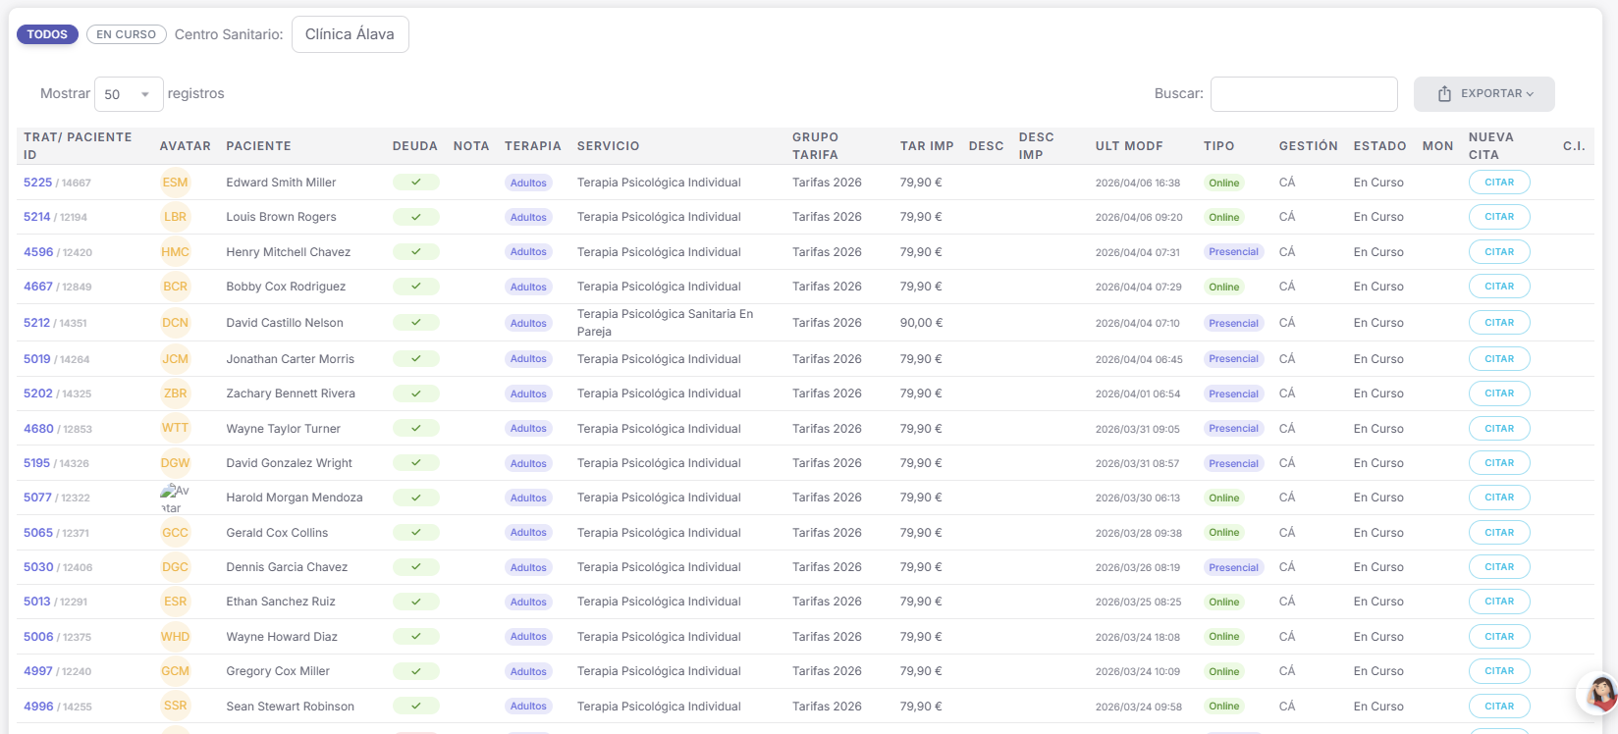This screenshot has height=734, width=1618.
Task: Click the Presencial badge for Jonathan Carter Morris
Action: pos(1233,359)
